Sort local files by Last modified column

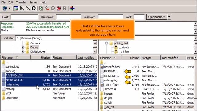87,58
